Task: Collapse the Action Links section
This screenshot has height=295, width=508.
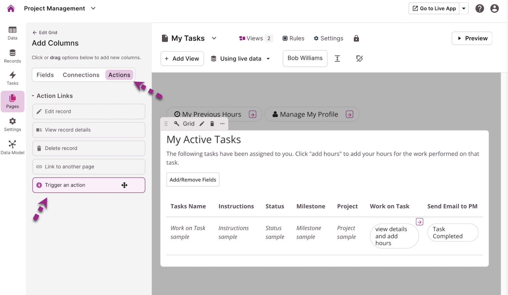Action: [x=33, y=96]
